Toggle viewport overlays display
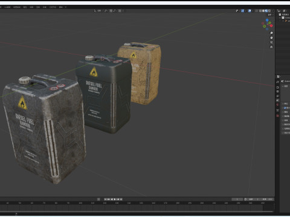290x217 pixels. pyautogui.click(x=250, y=11)
